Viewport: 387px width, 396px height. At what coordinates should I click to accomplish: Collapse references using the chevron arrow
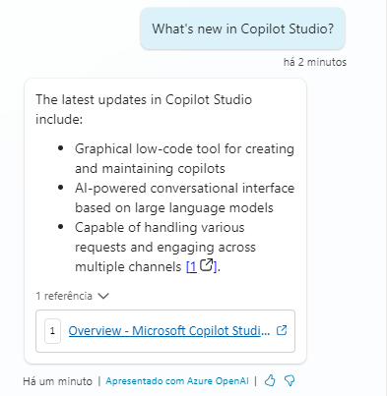[103, 296]
